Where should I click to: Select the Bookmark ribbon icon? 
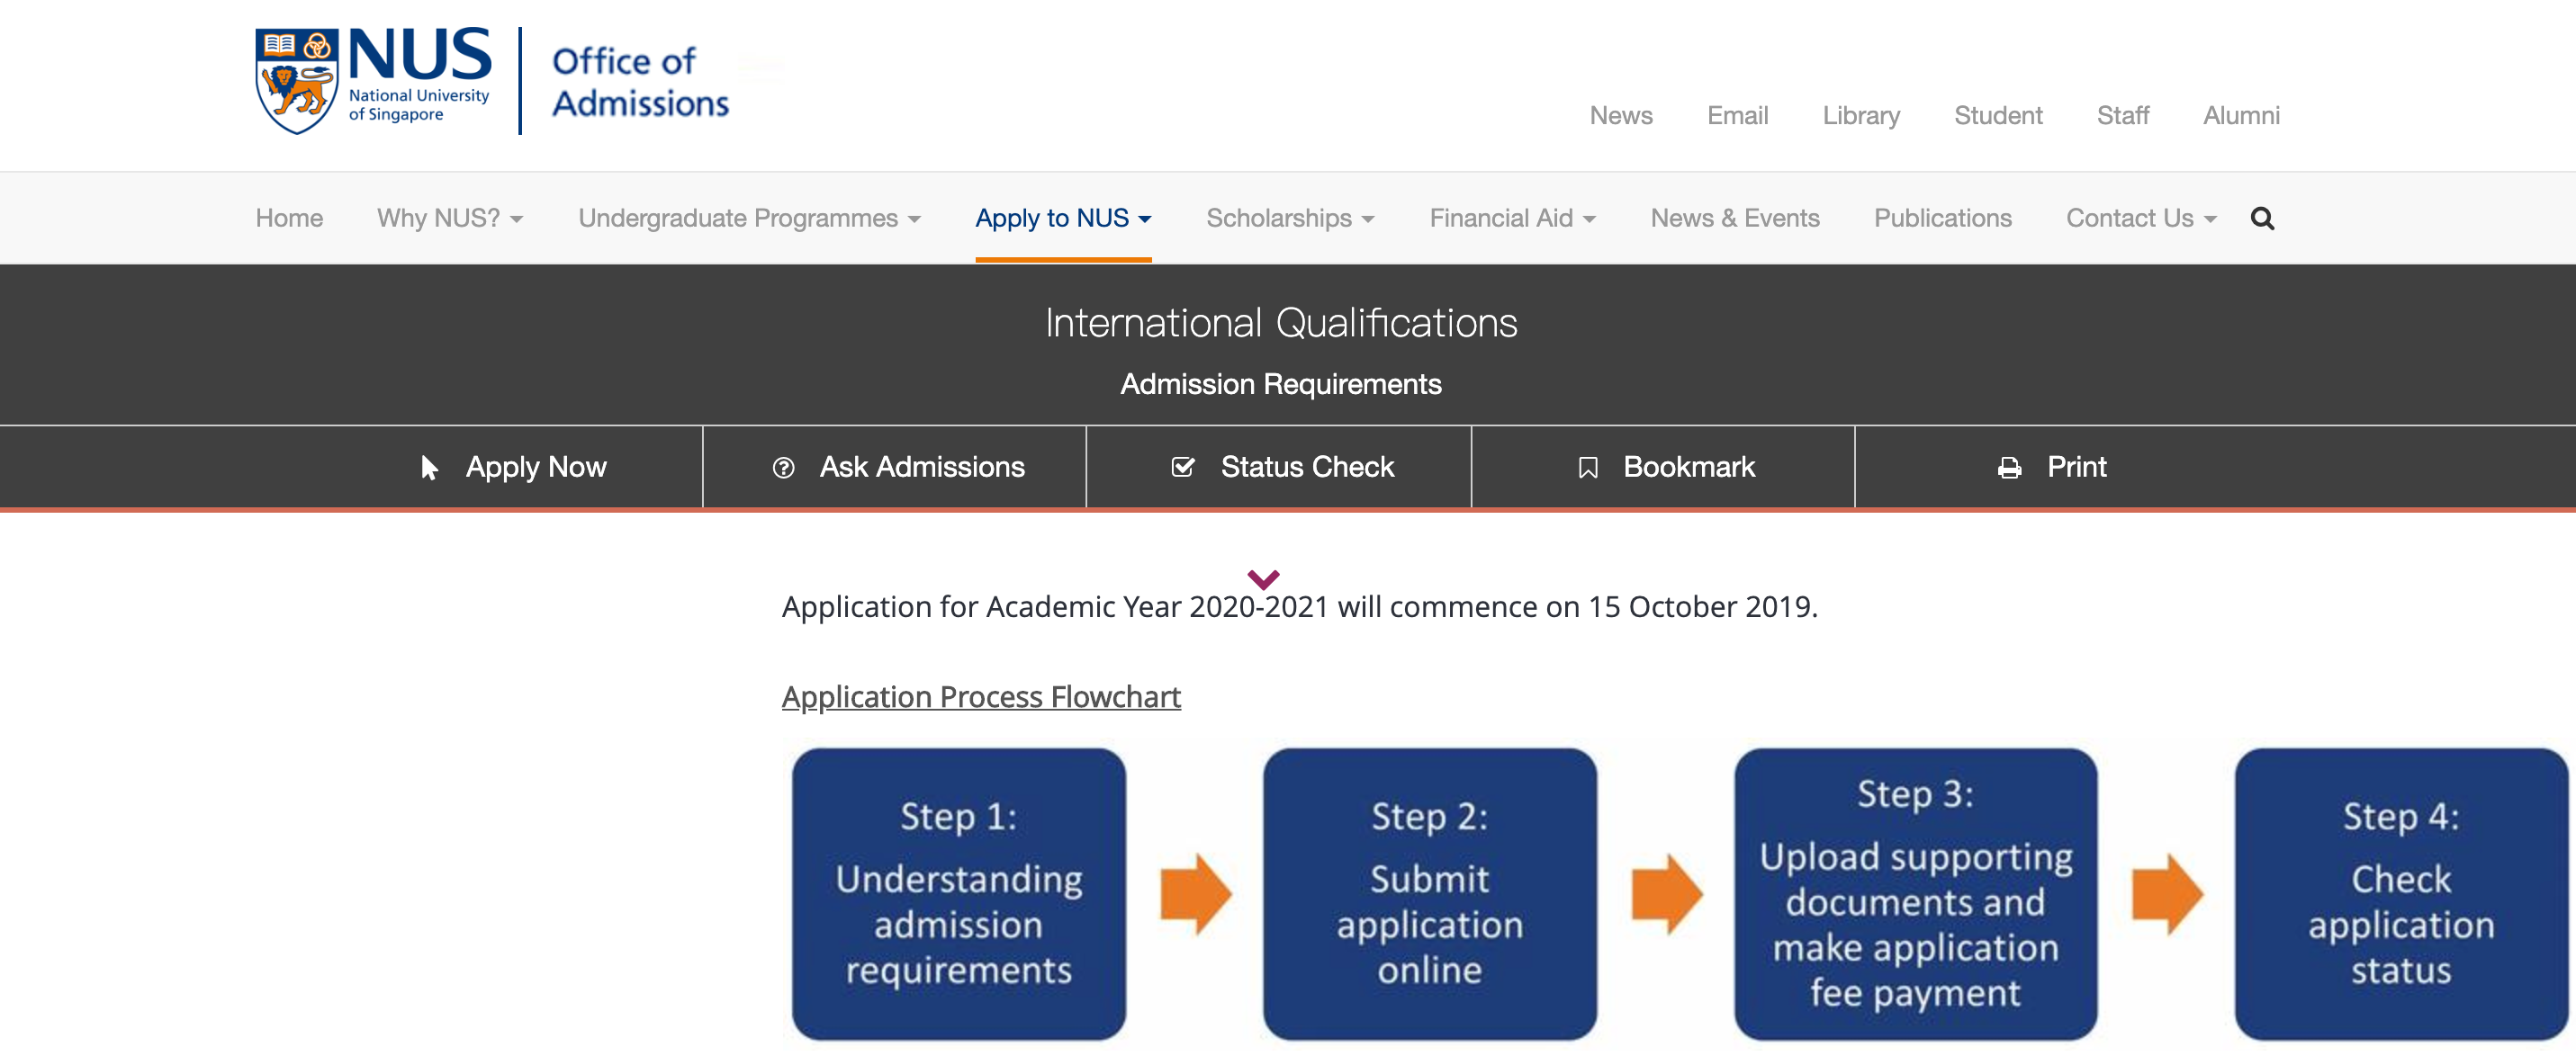tap(1589, 467)
